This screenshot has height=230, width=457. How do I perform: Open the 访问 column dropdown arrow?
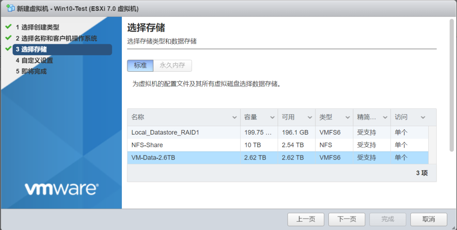click(423, 117)
